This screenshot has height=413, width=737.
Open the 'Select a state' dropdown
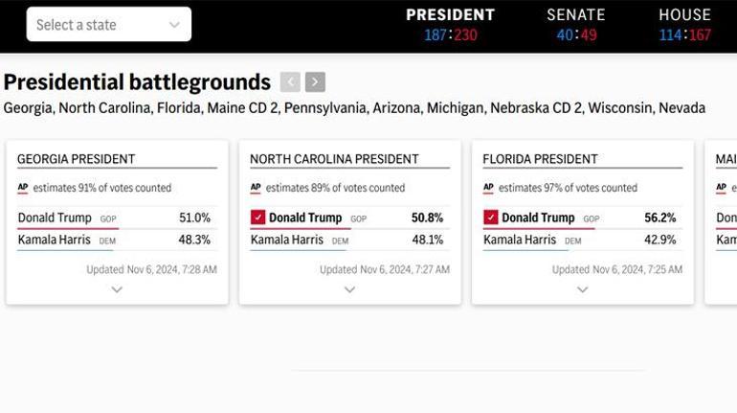pyautogui.click(x=108, y=25)
